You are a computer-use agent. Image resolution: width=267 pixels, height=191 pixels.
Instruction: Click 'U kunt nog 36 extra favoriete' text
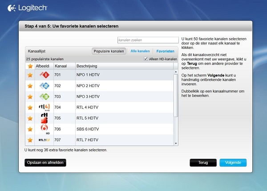point(66,150)
